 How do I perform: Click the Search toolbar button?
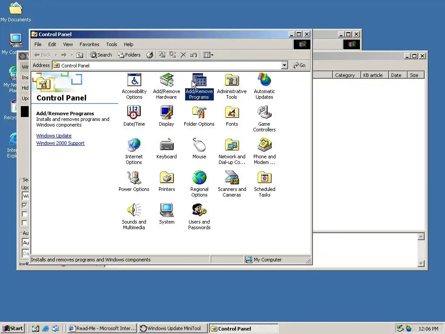coord(101,55)
